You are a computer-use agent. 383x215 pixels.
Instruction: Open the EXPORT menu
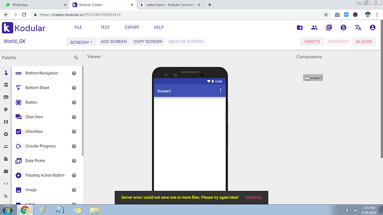(x=132, y=27)
